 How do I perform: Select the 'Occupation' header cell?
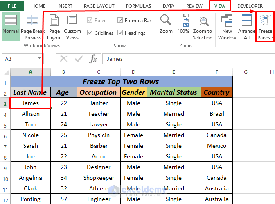coord(99,92)
